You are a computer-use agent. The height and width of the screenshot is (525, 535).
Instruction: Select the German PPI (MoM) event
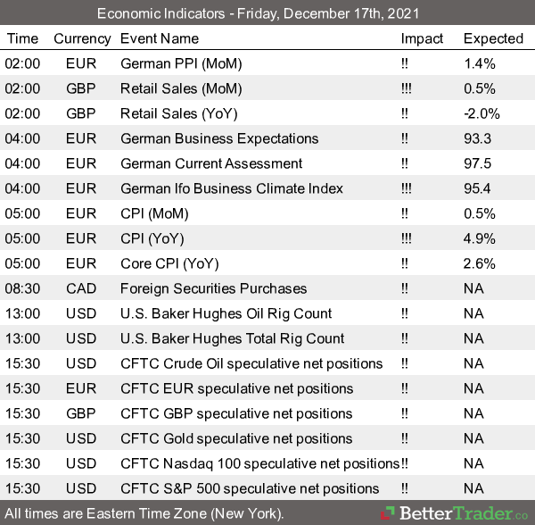point(181,63)
